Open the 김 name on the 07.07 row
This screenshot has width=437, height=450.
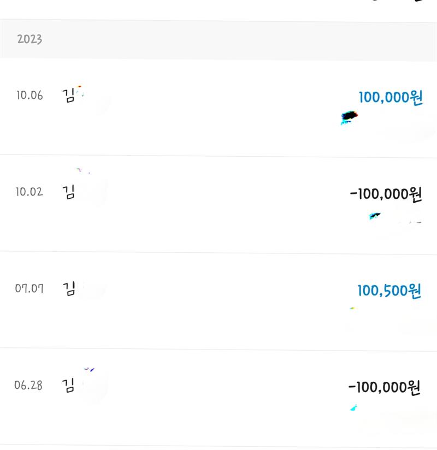coord(69,288)
